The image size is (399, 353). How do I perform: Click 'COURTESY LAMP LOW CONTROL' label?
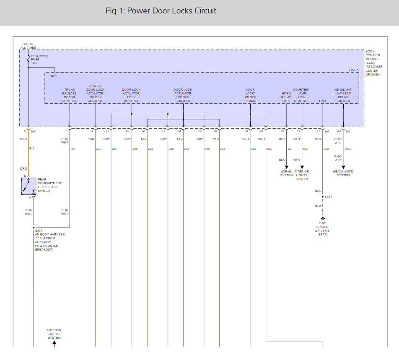pos(301,95)
